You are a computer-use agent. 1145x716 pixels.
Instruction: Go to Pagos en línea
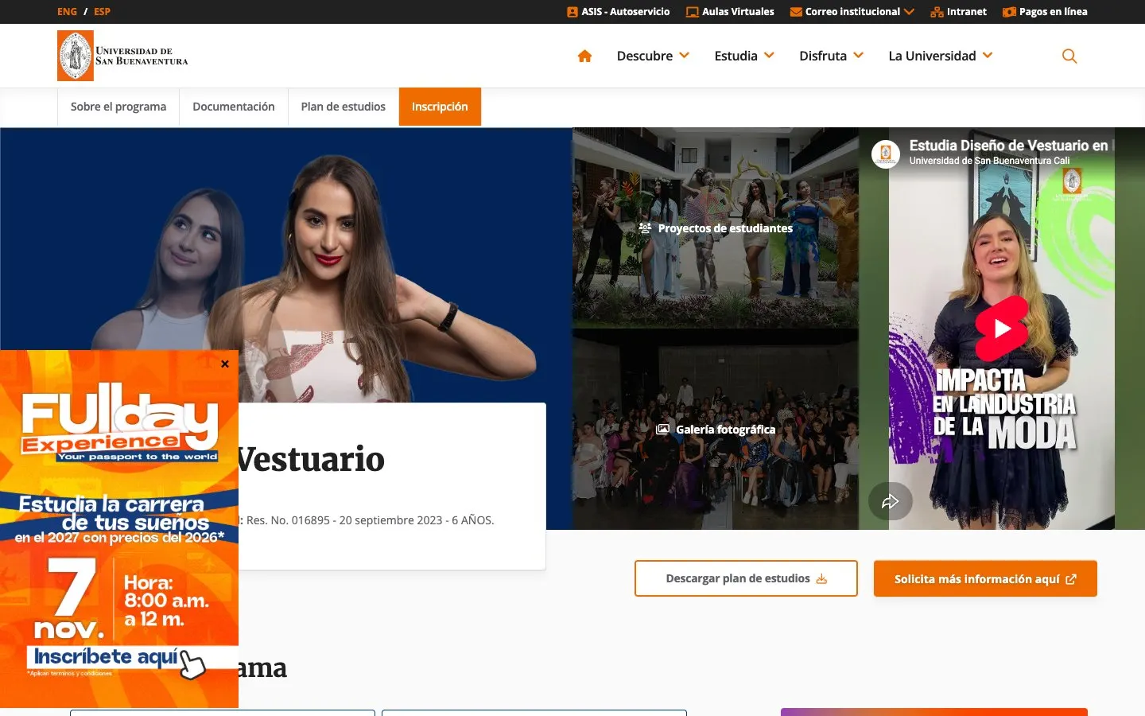(x=1045, y=12)
